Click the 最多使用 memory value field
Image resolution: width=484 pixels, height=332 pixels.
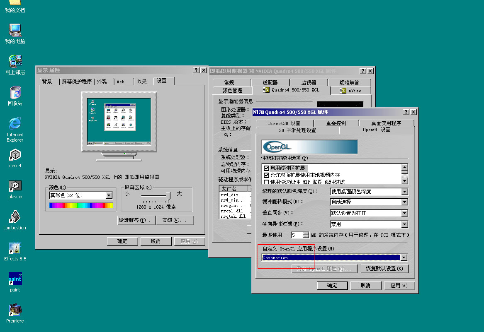297,235
